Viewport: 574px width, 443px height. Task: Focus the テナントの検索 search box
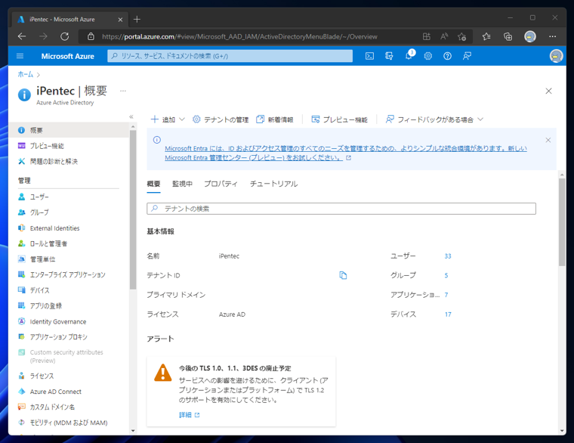coord(341,209)
